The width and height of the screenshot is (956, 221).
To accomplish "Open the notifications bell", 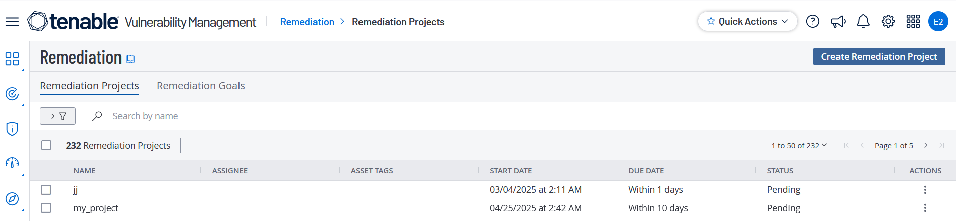I will [863, 22].
